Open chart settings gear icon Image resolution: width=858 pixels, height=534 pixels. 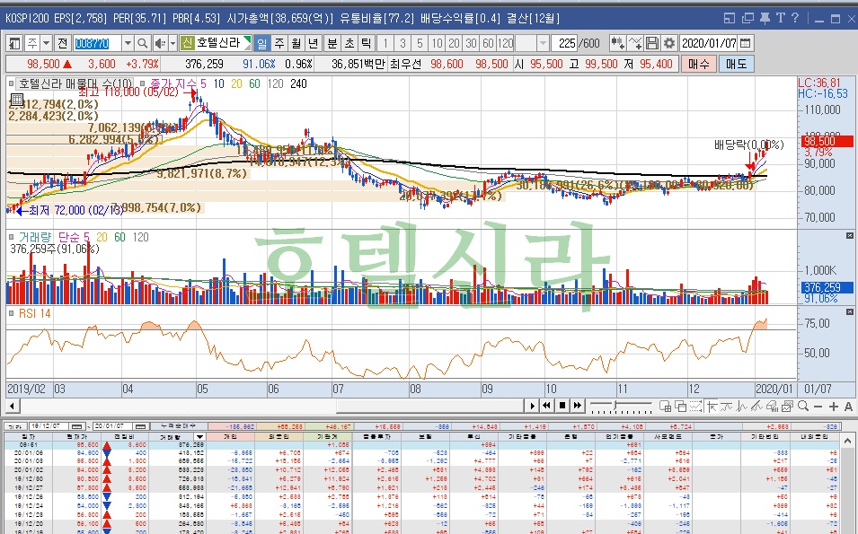[x=668, y=43]
